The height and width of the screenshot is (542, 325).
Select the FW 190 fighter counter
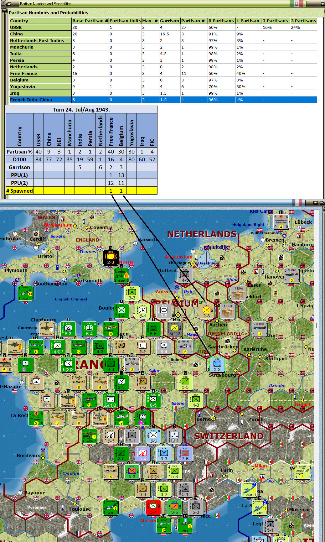tap(185, 347)
